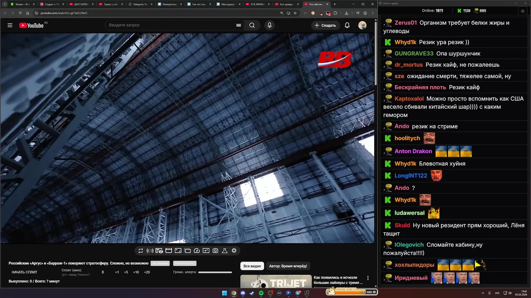Click the flask experiments icon
The width and height of the screenshot is (531, 298).
224,250
